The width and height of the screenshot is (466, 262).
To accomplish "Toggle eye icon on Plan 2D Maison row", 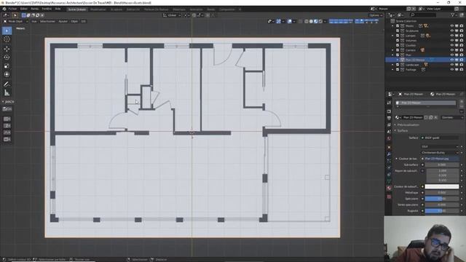I will point(451,60).
